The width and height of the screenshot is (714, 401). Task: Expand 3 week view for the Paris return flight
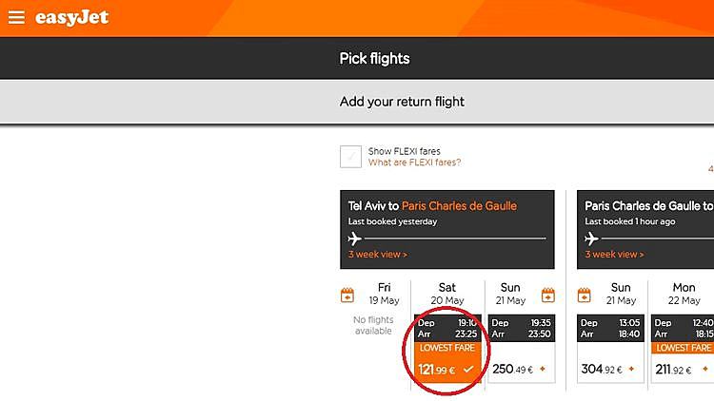click(x=614, y=255)
